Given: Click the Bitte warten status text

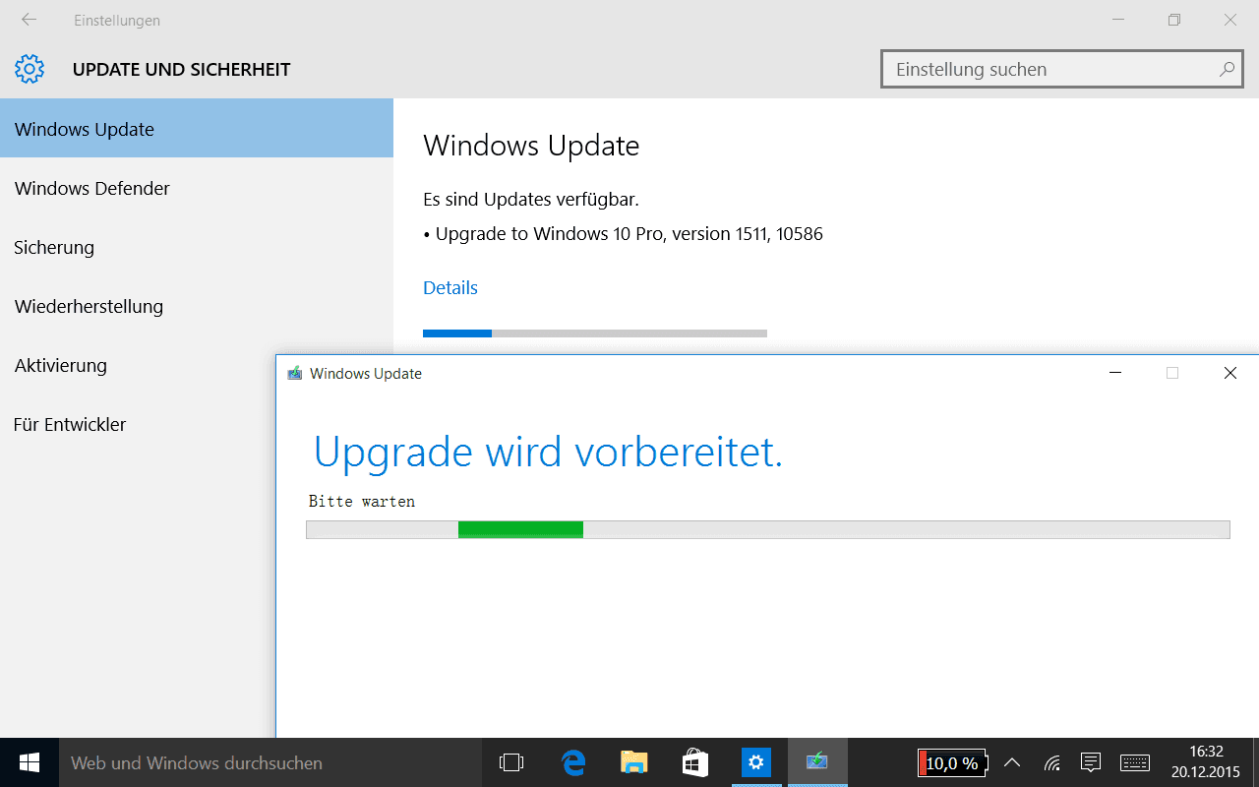Looking at the screenshot, I should coord(362,502).
